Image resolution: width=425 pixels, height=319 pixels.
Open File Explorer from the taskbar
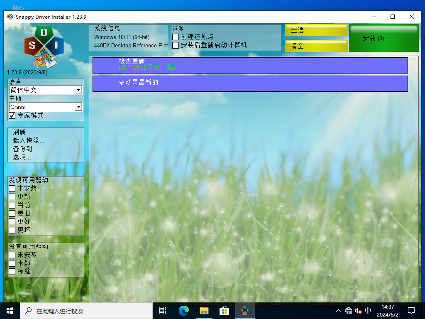203,310
